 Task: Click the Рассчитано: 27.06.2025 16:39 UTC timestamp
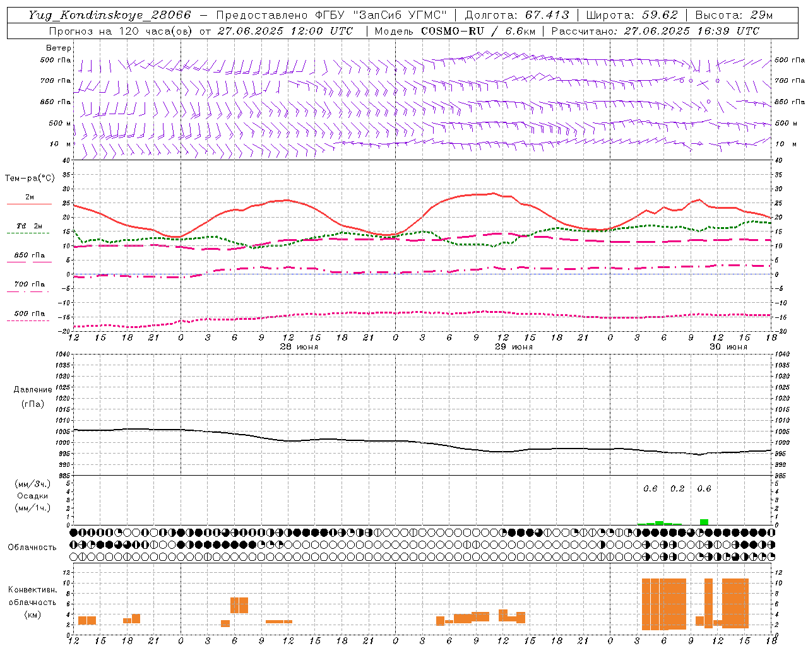(655, 31)
